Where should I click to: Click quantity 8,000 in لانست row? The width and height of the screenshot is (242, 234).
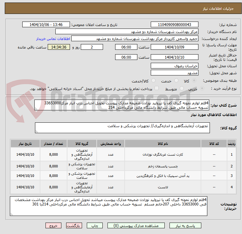53,187
